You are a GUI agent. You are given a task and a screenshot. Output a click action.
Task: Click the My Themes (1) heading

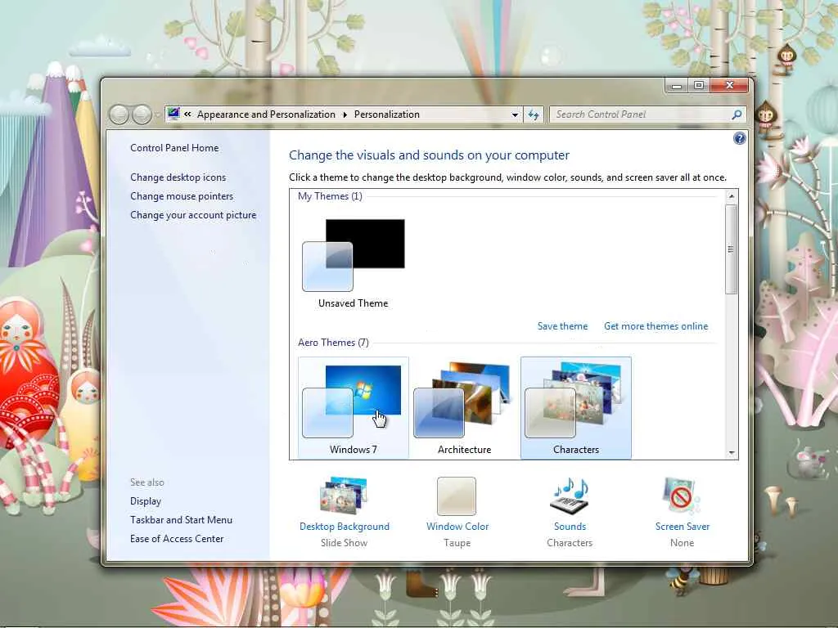pyautogui.click(x=330, y=196)
